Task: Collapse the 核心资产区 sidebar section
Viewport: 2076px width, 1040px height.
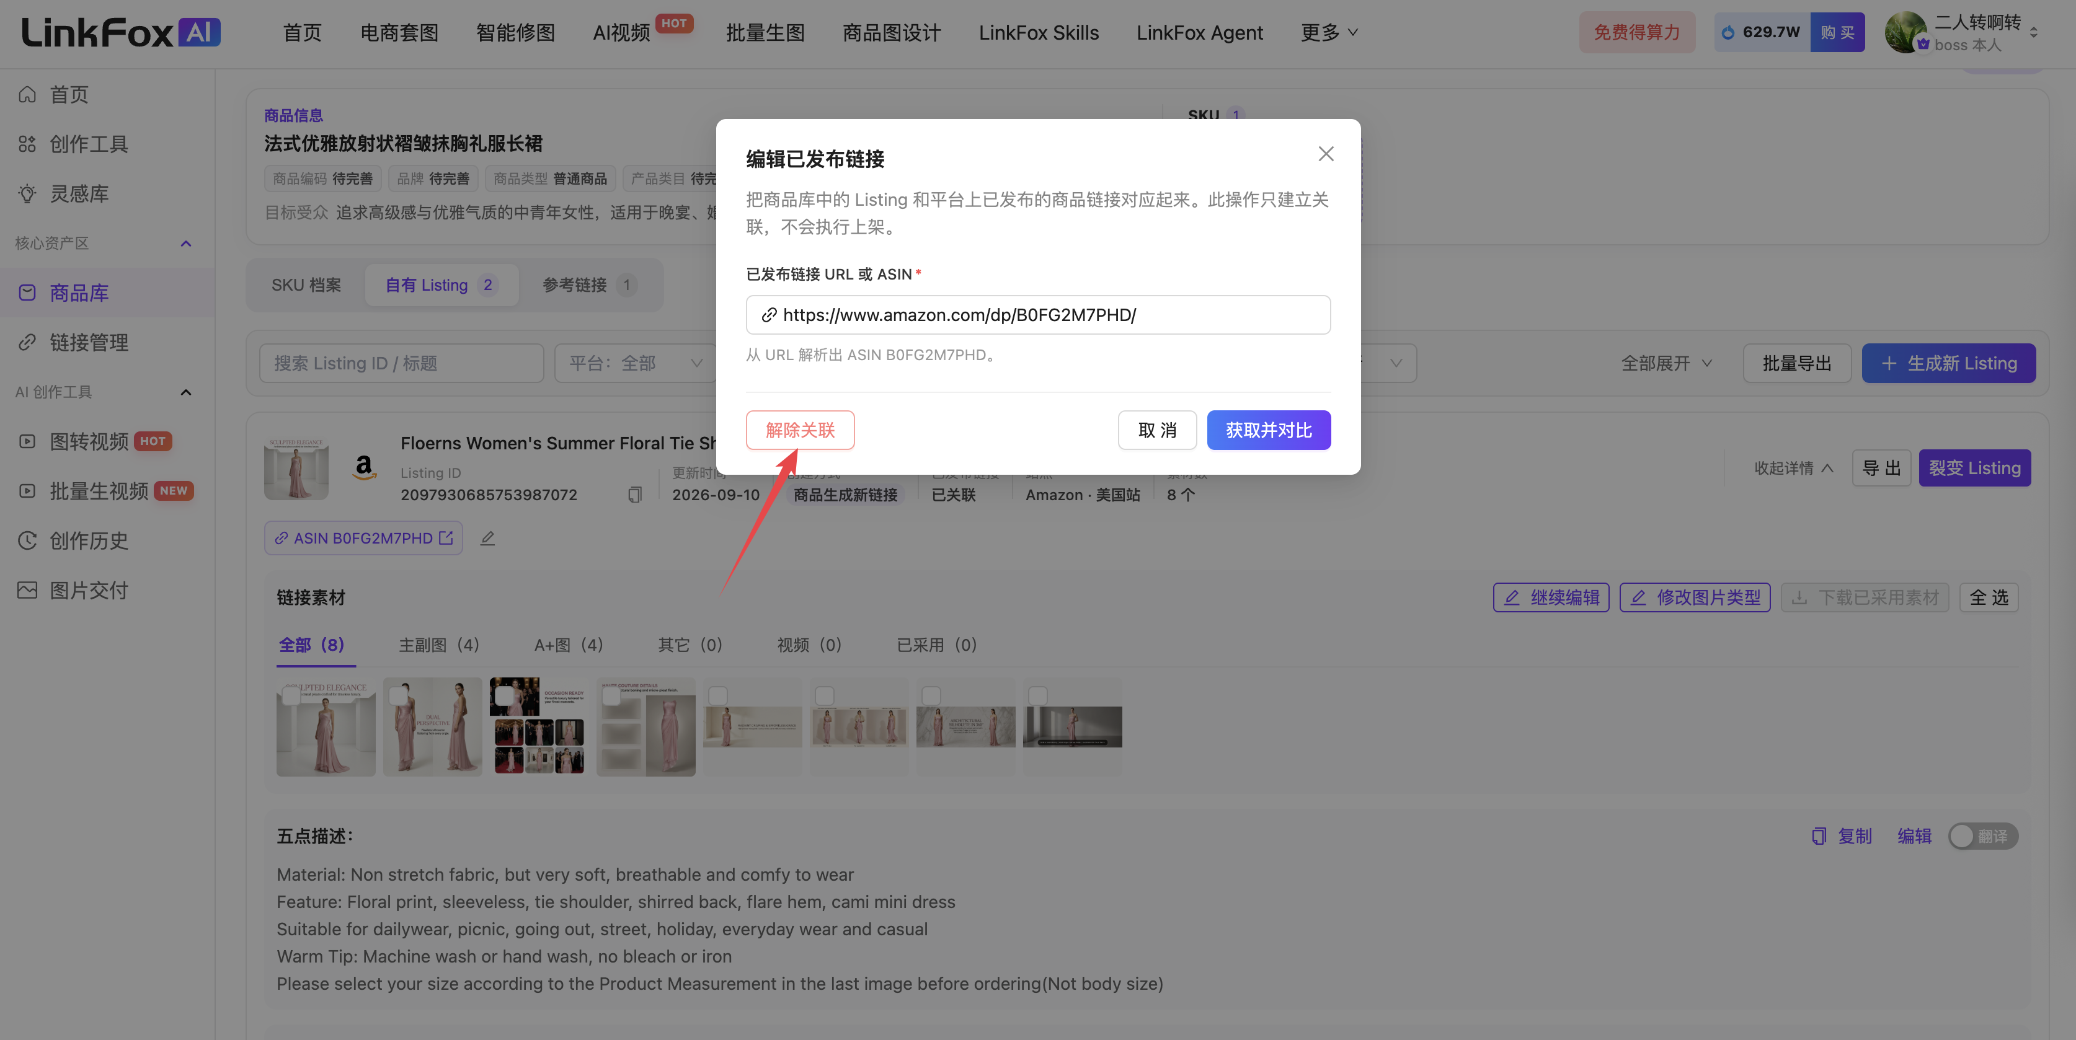Action: click(186, 244)
